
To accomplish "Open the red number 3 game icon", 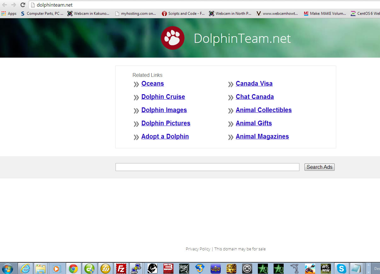I will click(168, 268).
